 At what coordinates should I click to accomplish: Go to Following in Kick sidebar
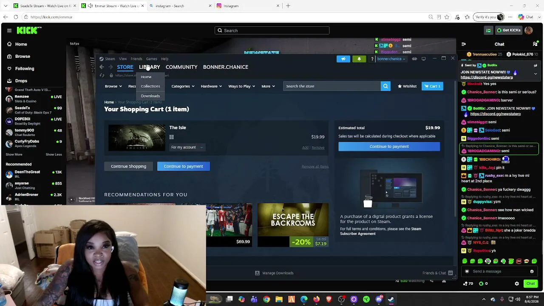[25, 68]
